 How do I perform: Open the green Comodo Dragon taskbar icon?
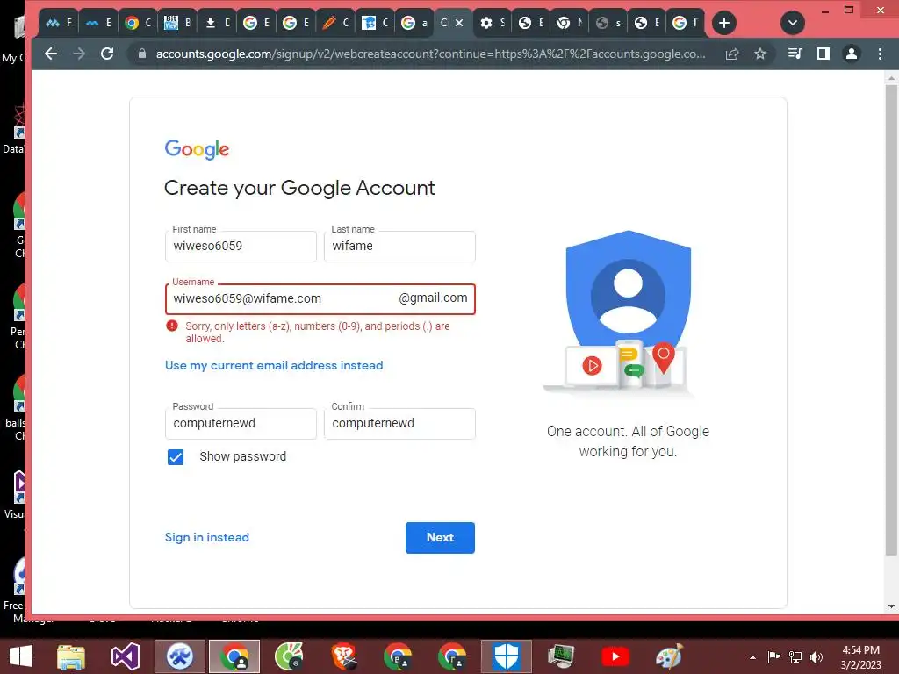point(289,656)
